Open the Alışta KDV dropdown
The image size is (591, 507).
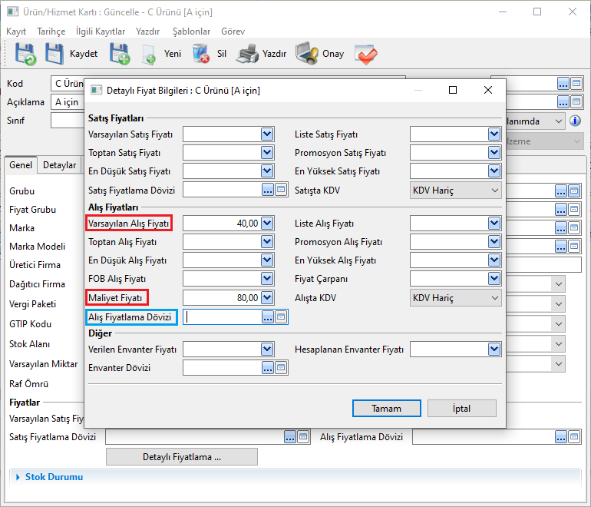click(x=455, y=298)
